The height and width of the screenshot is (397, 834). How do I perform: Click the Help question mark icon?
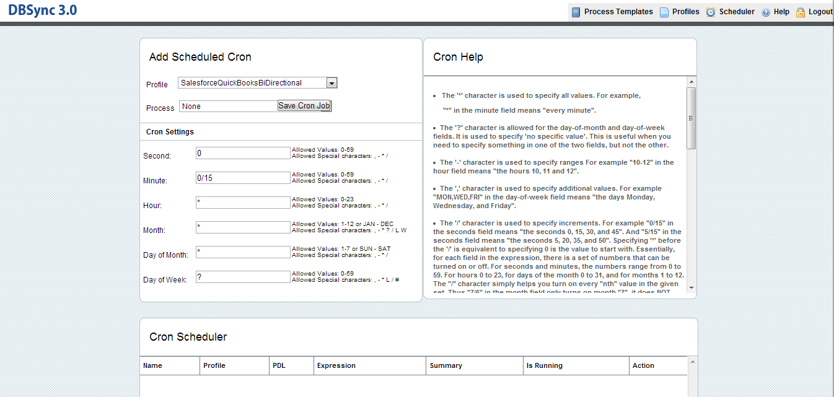pos(766,12)
